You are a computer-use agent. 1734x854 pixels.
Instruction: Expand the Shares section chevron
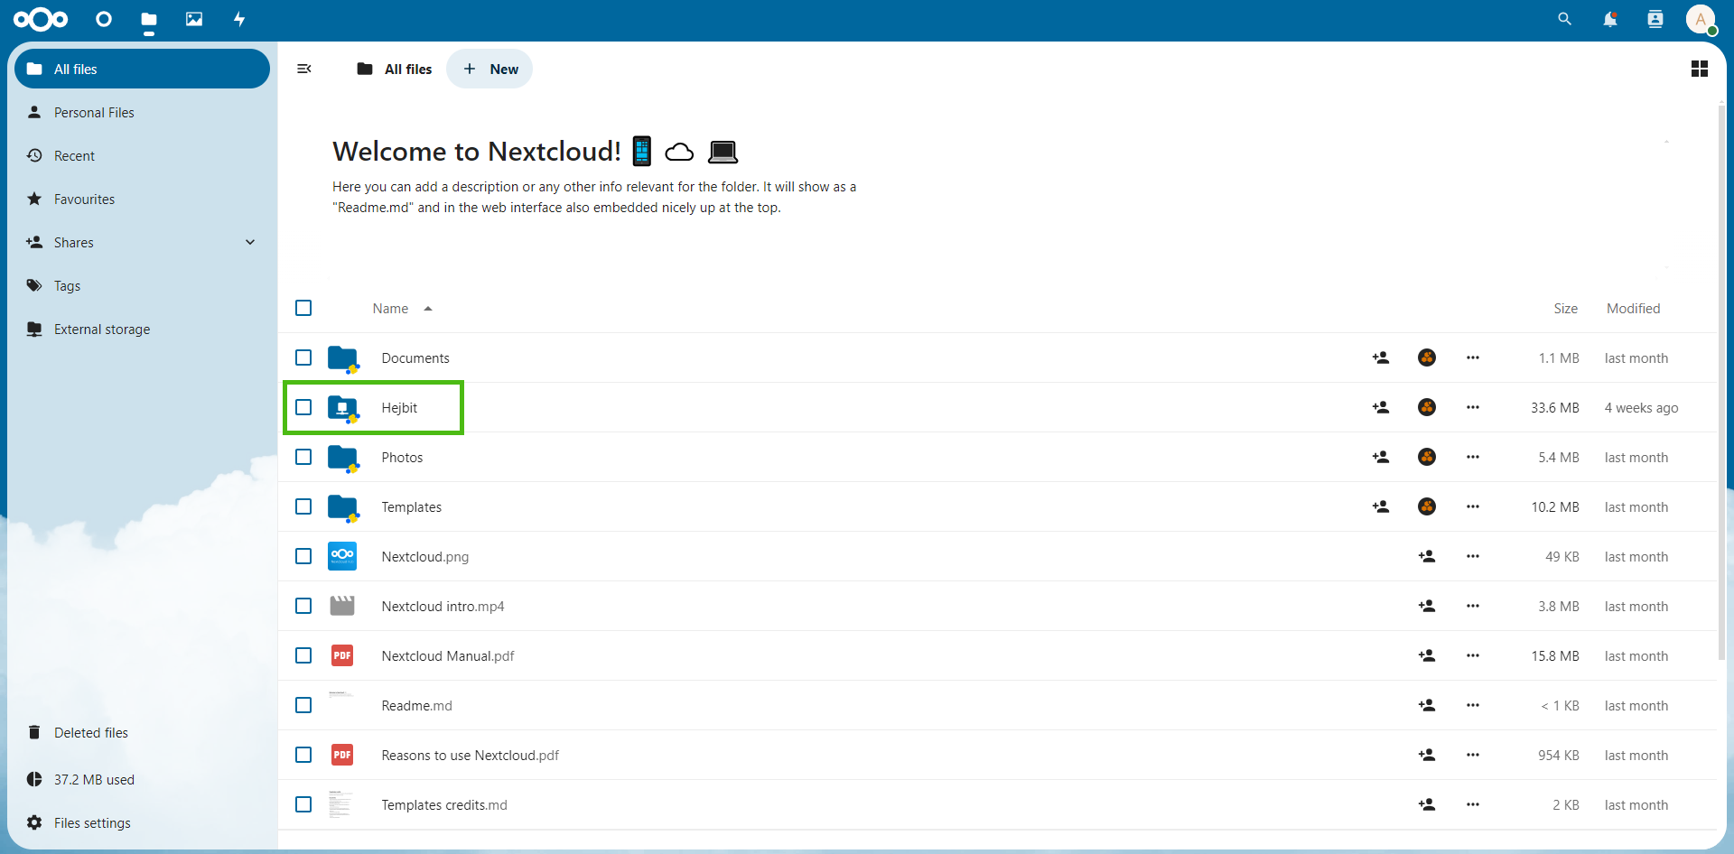[250, 242]
